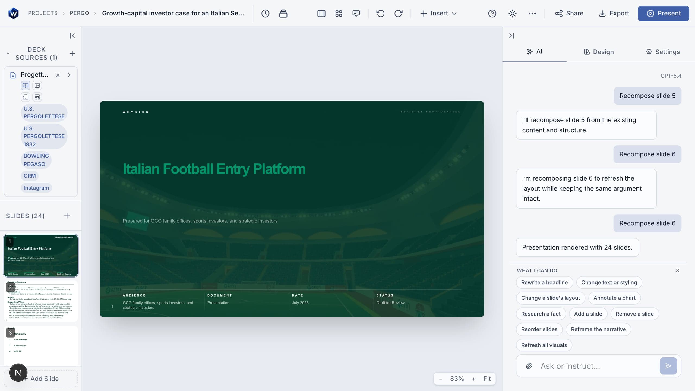
Task: Undo the last action
Action: (x=380, y=13)
